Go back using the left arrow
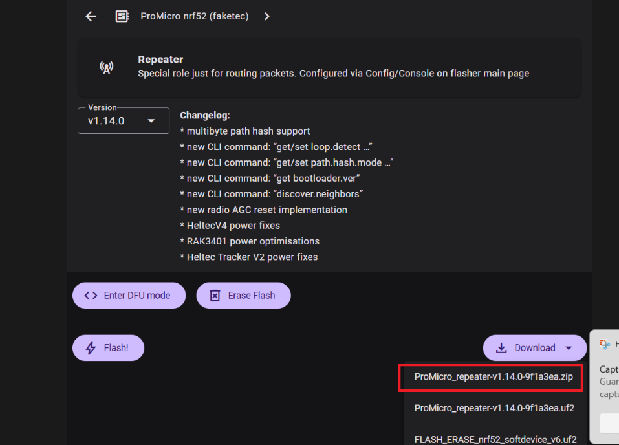This screenshot has width=619, height=445. 91,16
